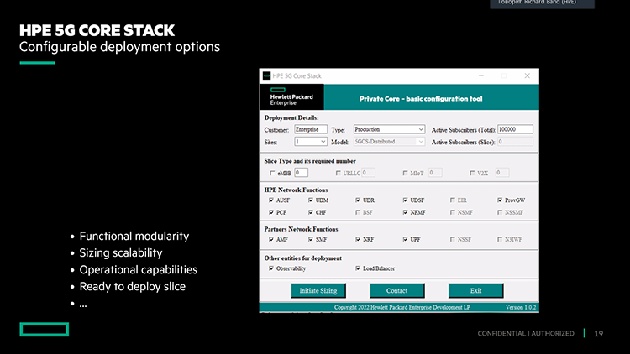Click the MIoT number field
630x354 pixels.
click(x=435, y=173)
